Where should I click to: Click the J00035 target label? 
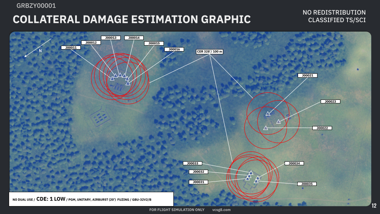pos(307,184)
